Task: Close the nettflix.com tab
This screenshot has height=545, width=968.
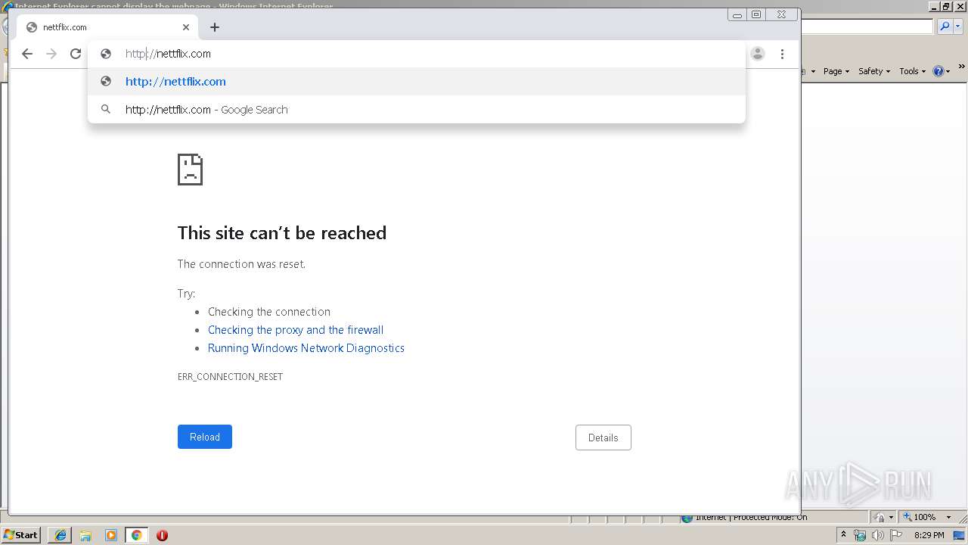Action: (x=186, y=27)
